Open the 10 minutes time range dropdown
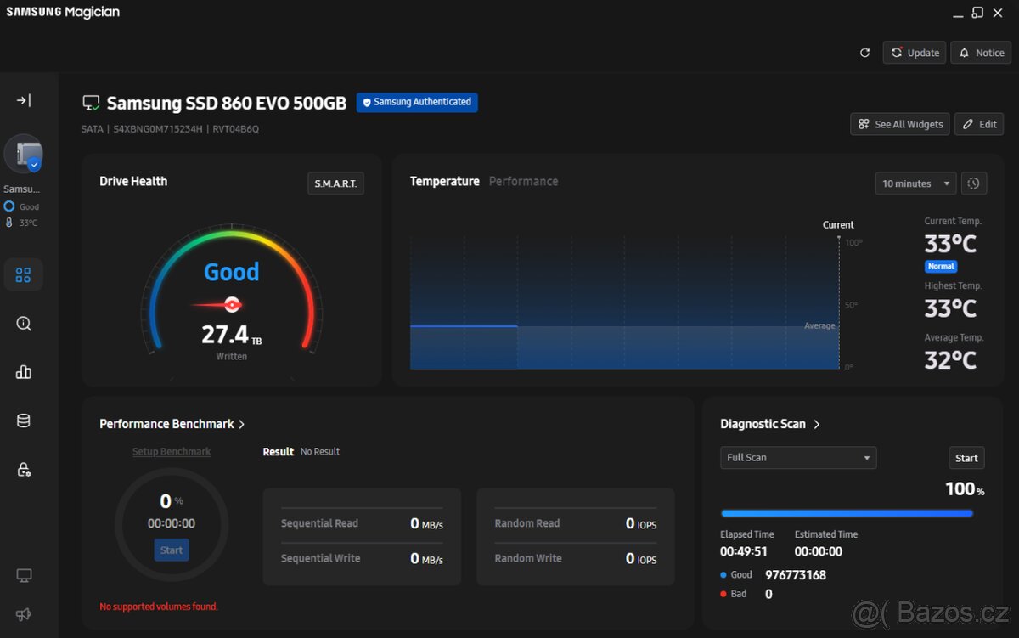This screenshot has height=638, width=1019. pos(916,183)
